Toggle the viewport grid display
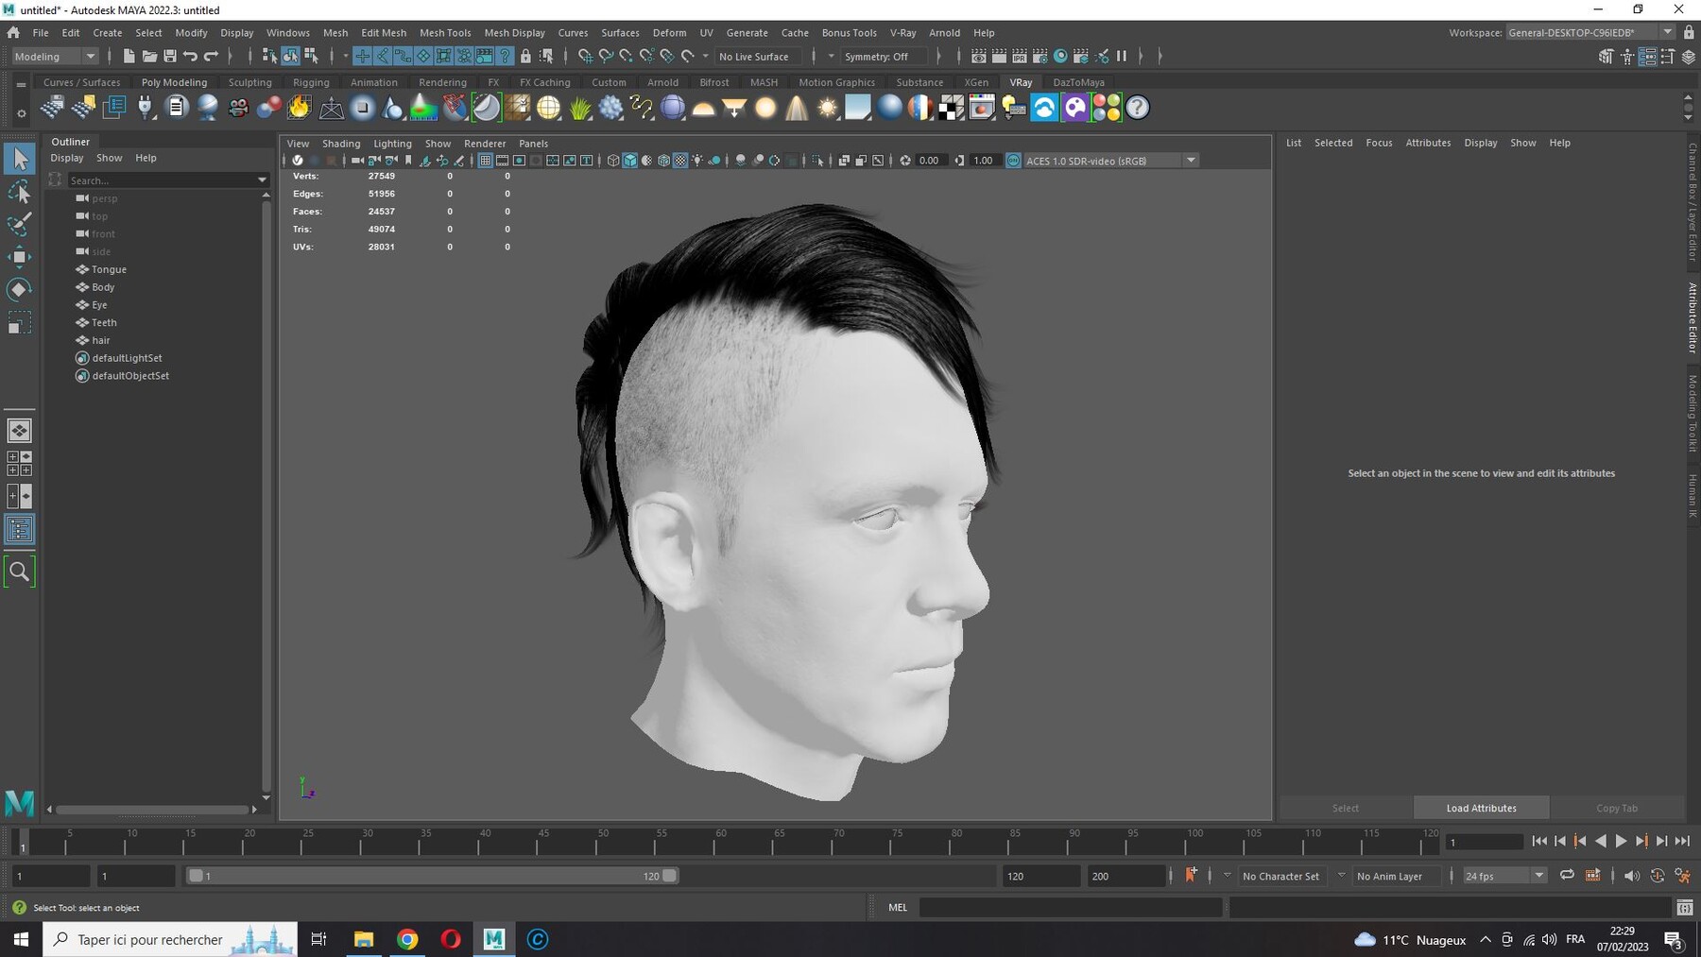 485,161
